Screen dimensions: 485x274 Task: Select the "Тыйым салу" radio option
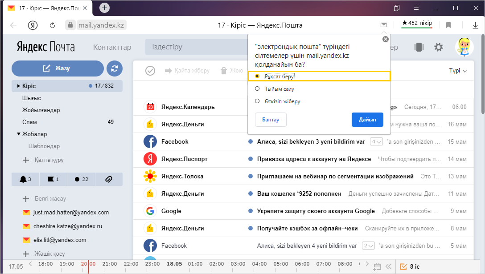[257, 89]
